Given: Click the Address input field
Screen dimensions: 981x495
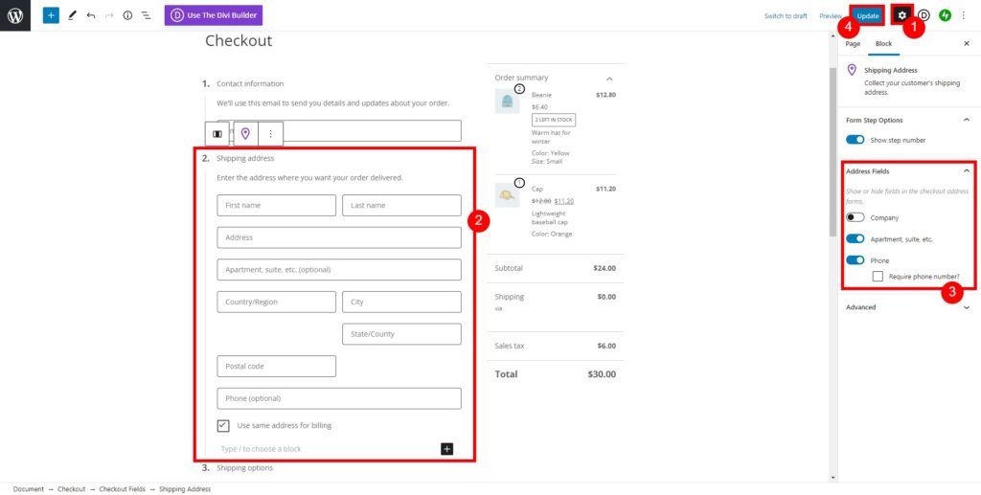Looking at the screenshot, I should coord(339,237).
